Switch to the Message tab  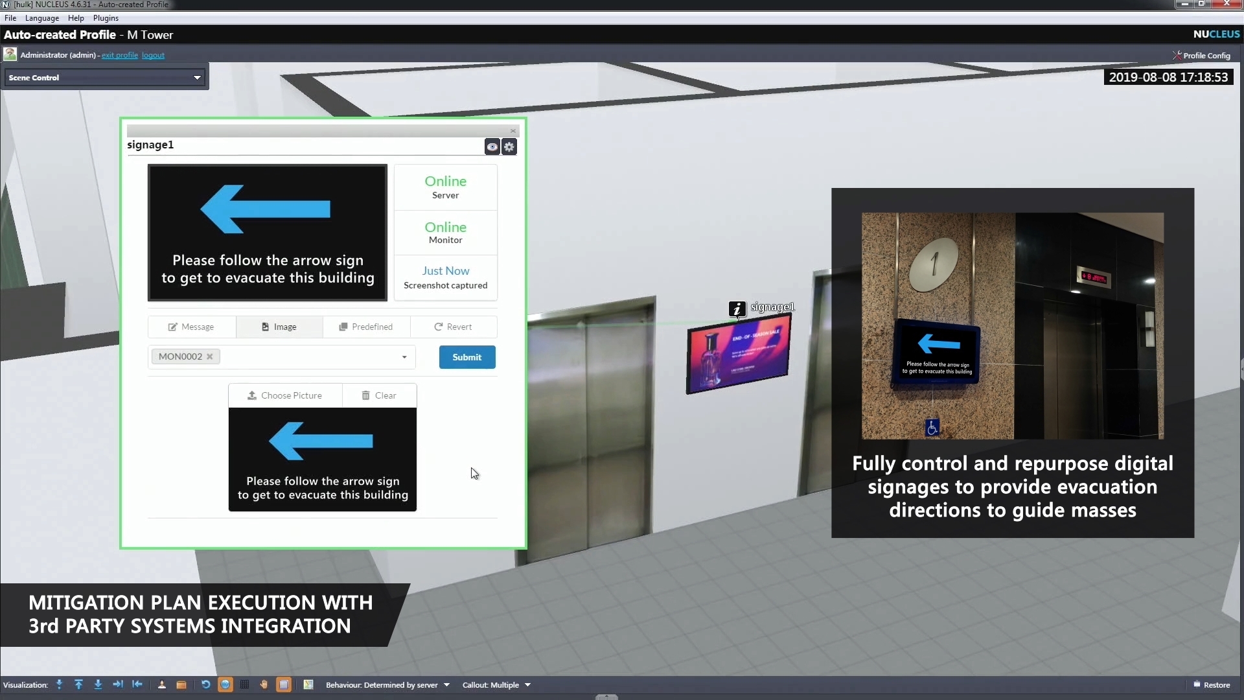tap(192, 327)
